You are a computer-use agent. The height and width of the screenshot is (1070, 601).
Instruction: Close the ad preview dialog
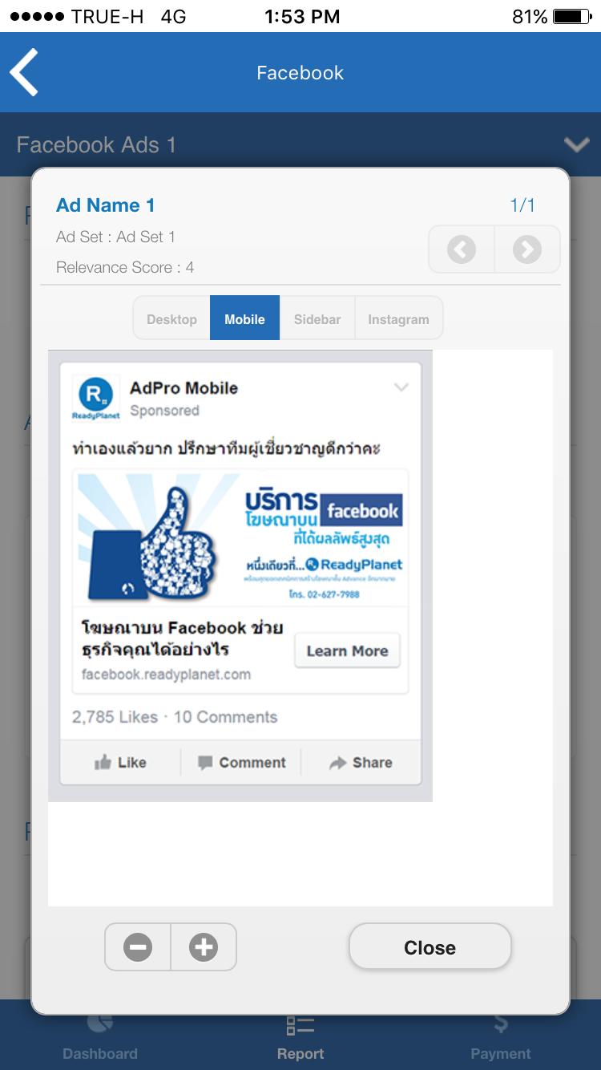tap(430, 947)
